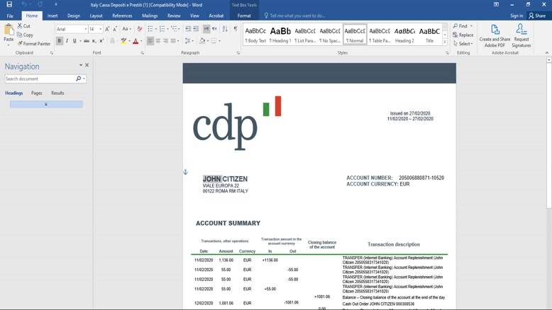The height and width of the screenshot is (310, 552).
Task: Open the font size dropdown showing 14
Action: [x=101, y=29]
